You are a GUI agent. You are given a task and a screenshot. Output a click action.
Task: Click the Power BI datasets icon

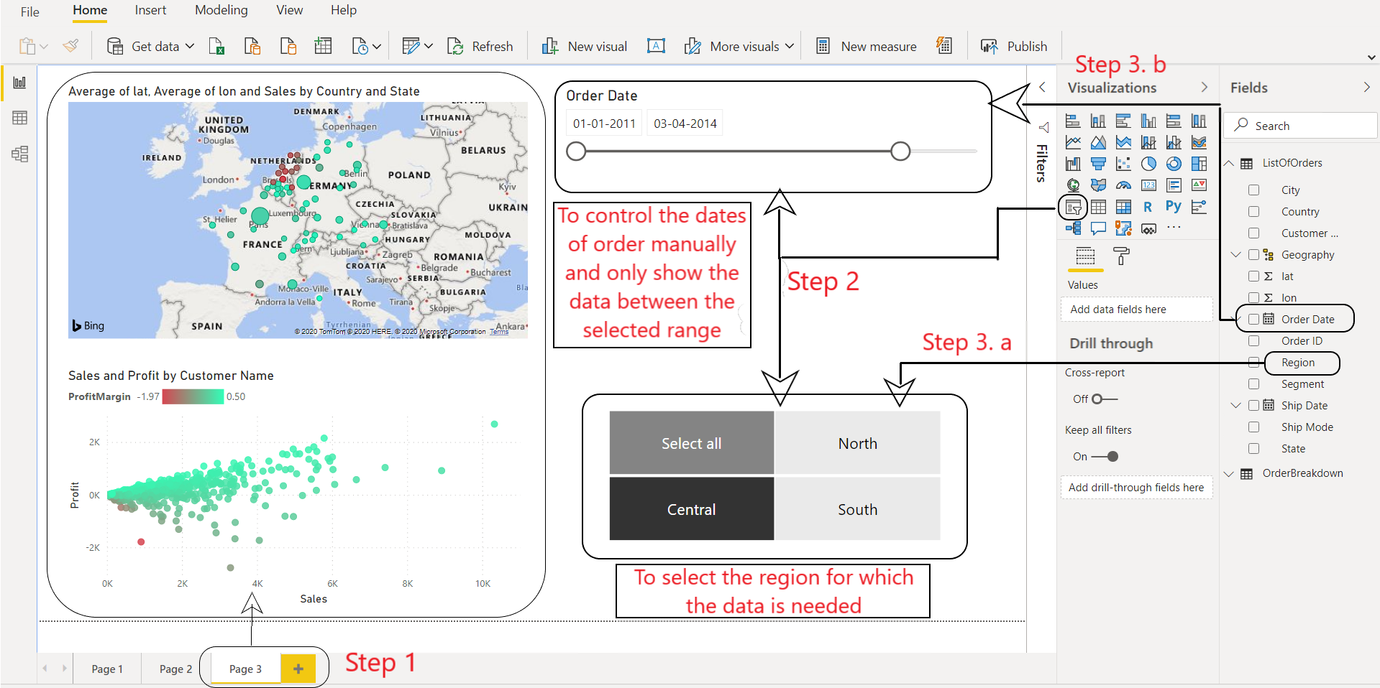(252, 47)
